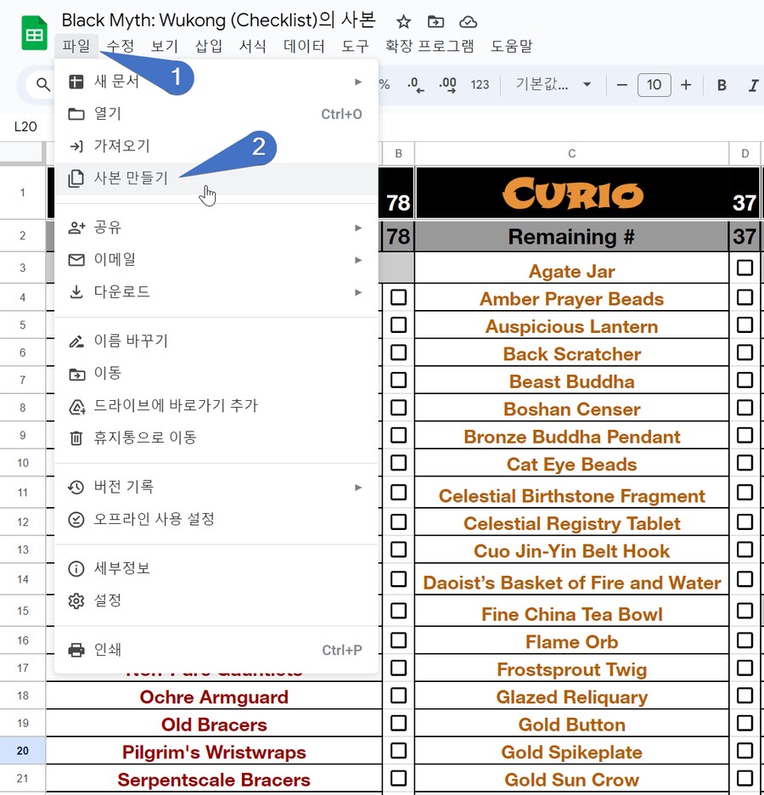Image resolution: width=764 pixels, height=795 pixels.
Task: Mark Gold Sun Crow as collected
Action: click(744, 780)
